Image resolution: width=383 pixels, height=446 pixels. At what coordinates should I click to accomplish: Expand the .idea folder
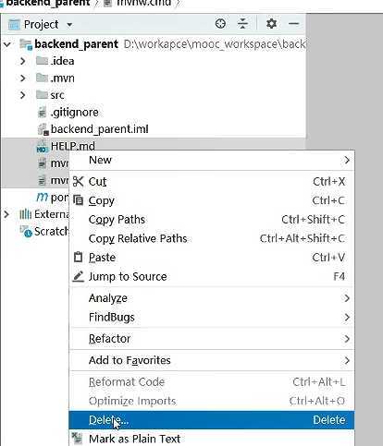22,61
